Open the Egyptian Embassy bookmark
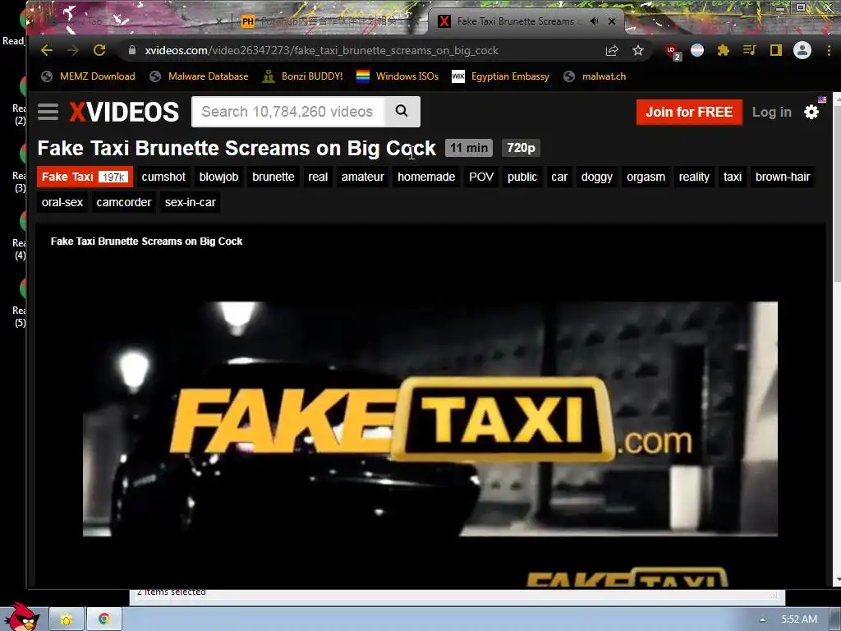Screen dimensions: 841x631 (x=500, y=76)
